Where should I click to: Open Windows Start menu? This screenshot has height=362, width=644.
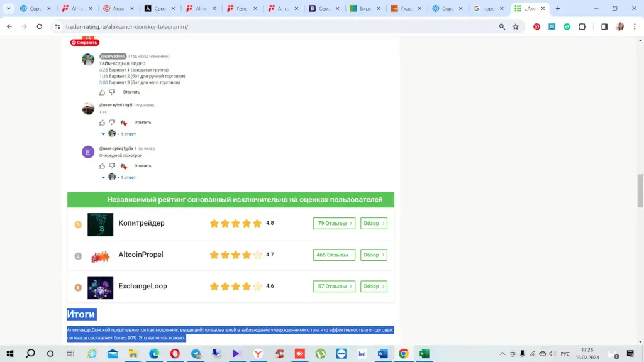(x=10, y=353)
